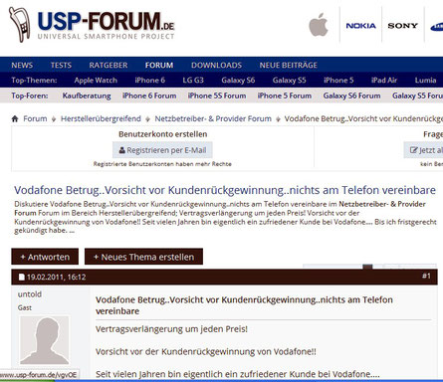Click the USP-Forum logo
443x382 pixels.
coord(92,25)
